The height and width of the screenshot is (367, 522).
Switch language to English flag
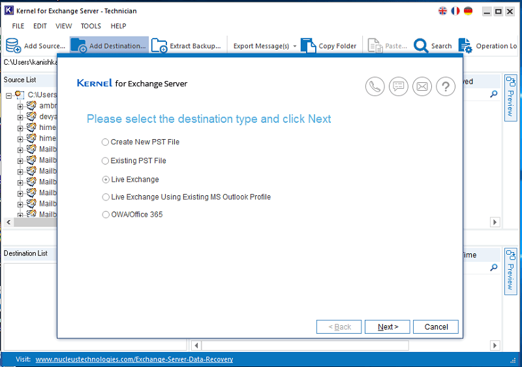click(x=442, y=11)
